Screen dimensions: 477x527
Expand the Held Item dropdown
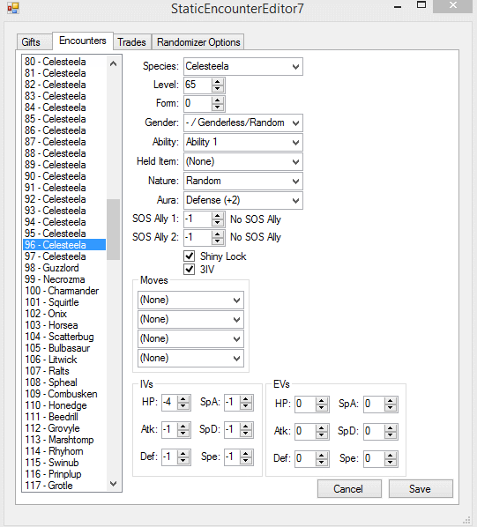243,161
